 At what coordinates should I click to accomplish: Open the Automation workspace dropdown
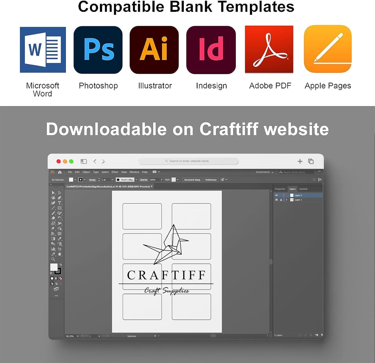[264, 172]
